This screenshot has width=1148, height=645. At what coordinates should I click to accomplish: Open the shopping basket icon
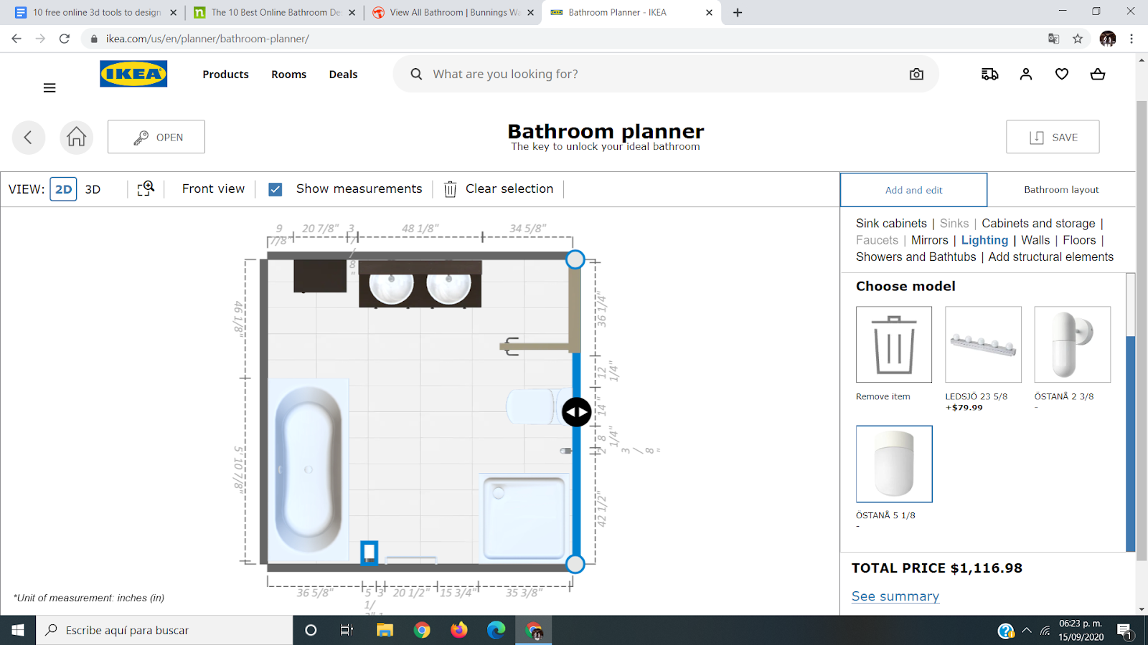tap(1098, 74)
